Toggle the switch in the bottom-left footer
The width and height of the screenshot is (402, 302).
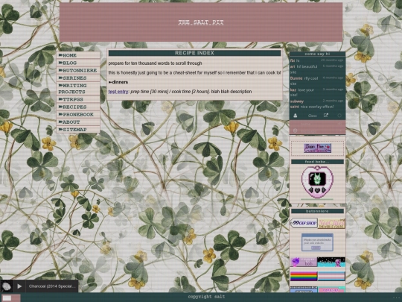[10, 298]
